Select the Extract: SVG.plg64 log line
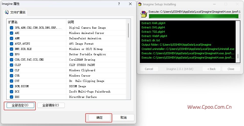The width and height of the screenshot is (244, 126). pos(153,27)
